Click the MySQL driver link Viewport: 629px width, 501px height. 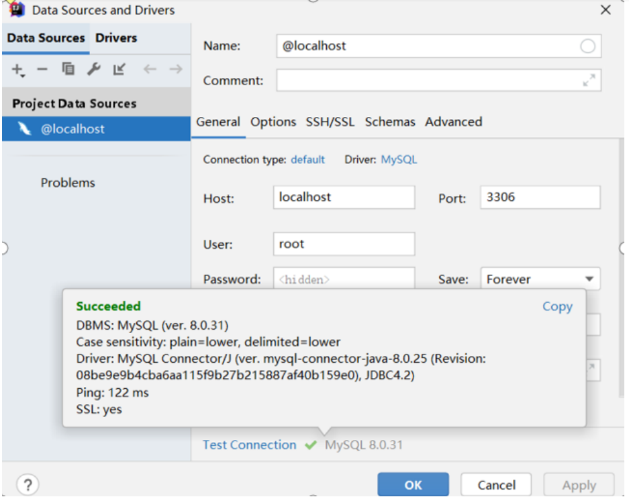pos(399,160)
